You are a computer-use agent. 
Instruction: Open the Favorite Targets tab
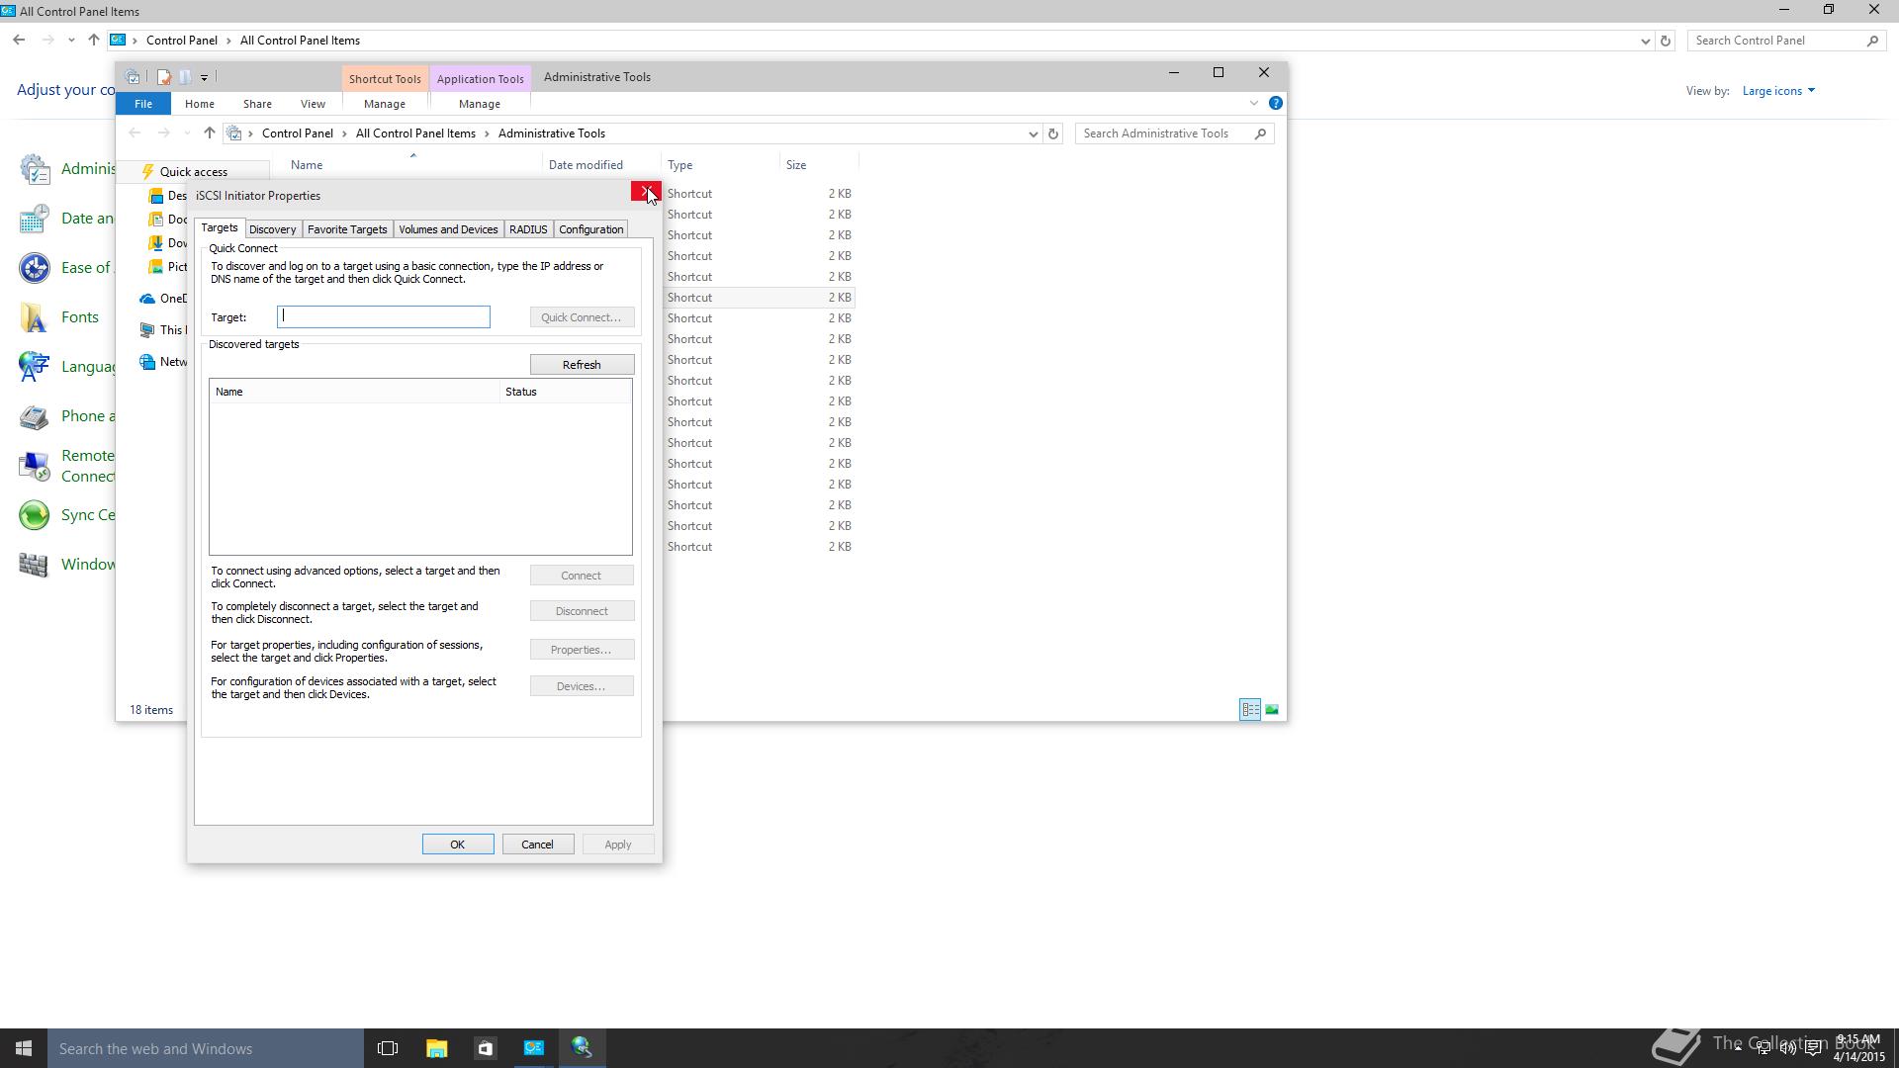click(347, 229)
